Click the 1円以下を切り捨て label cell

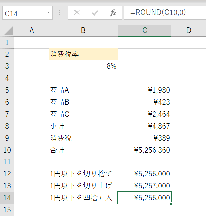(x=83, y=174)
